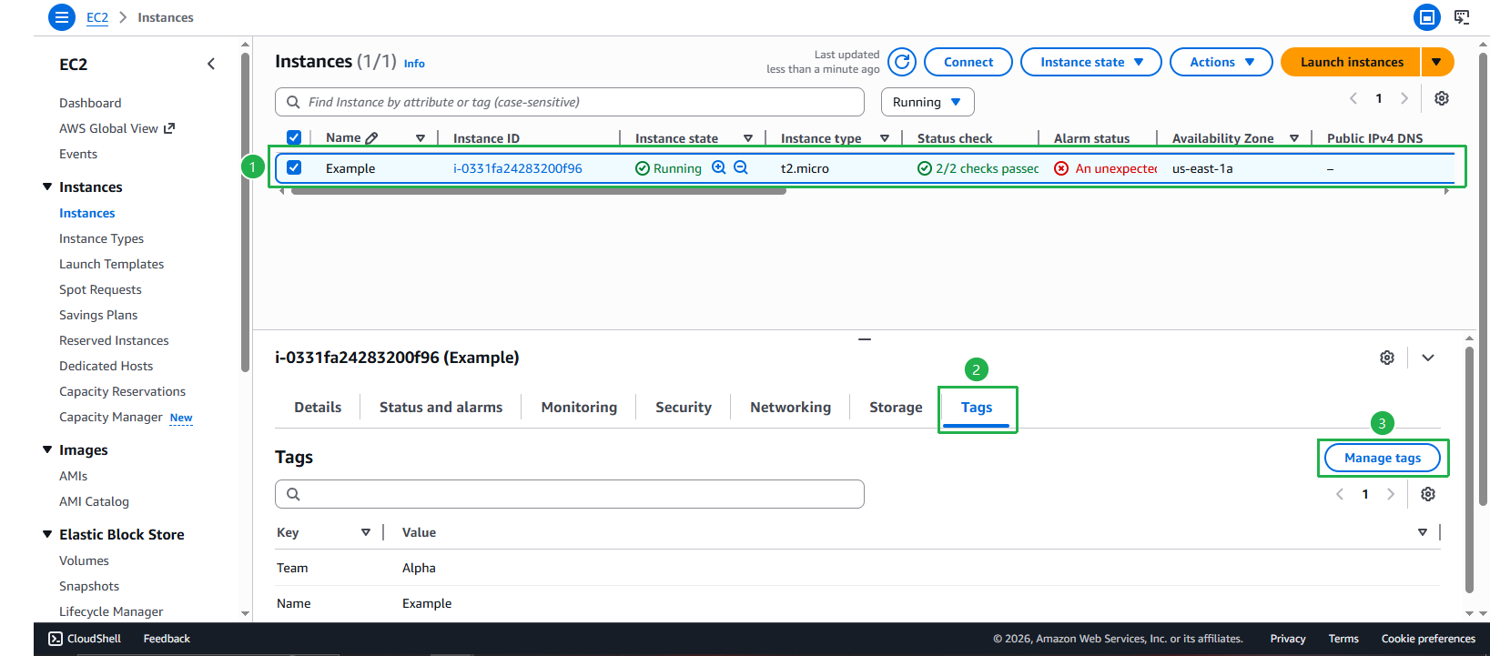
Task: Open the AWS hamburger navigation menu
Action: [x=61, y=17]
